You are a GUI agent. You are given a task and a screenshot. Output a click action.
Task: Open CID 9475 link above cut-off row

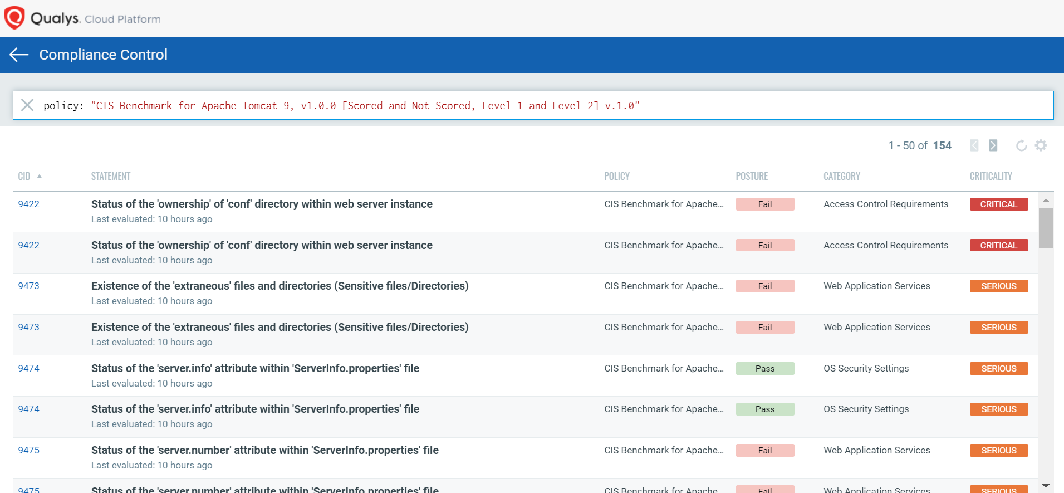click(29, 450)
